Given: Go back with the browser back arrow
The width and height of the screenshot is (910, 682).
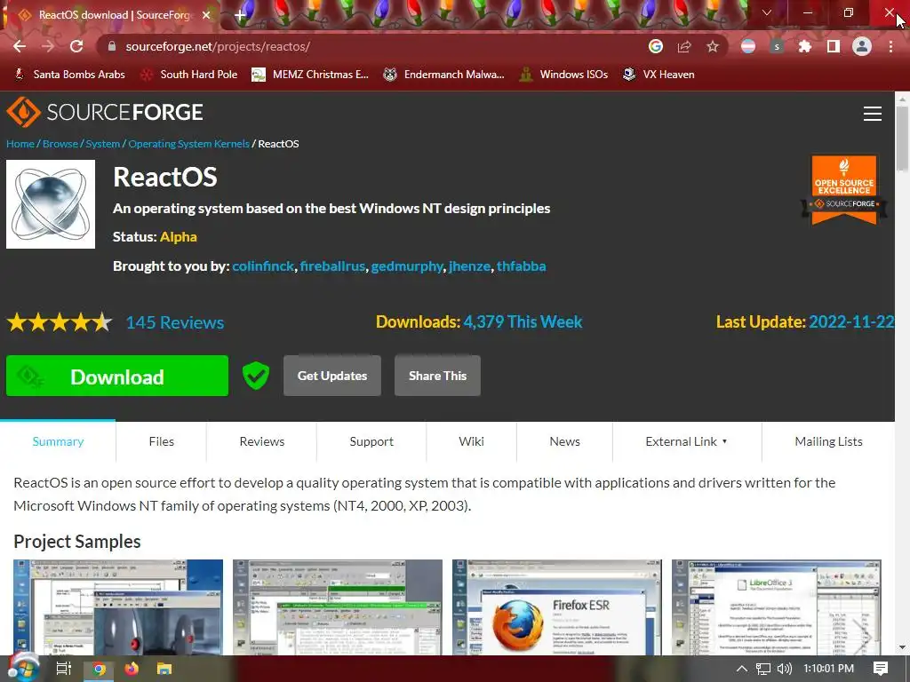Looking at the screenshot, I should point(20,46).
